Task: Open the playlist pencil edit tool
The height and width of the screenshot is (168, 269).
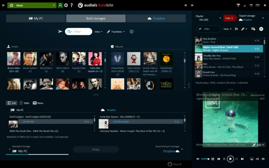Action: 244,29
